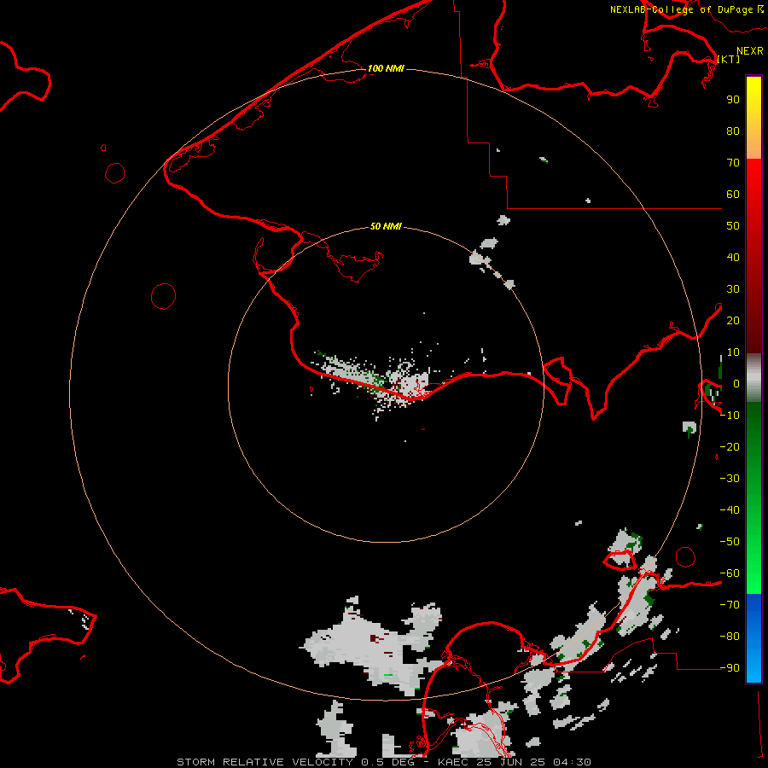Click the 90 value on velocity scale

coord(733,100)
